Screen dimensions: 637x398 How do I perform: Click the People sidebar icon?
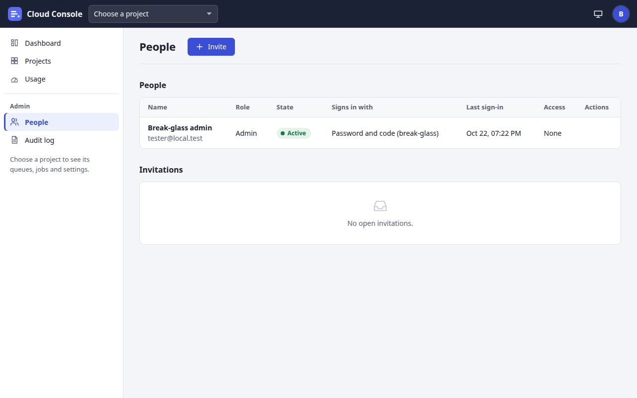click(14, 122)
